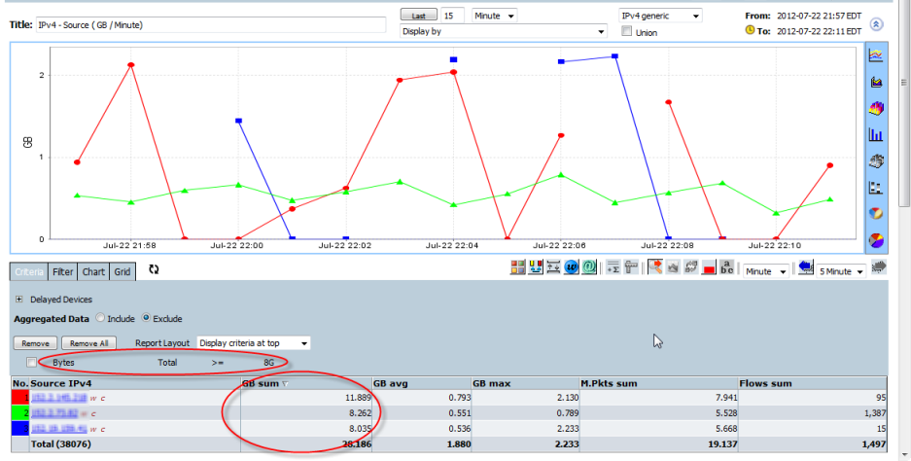911x461 pixels.
Task: Click the 11.889 GB sum cell
Action: [306, 398]
